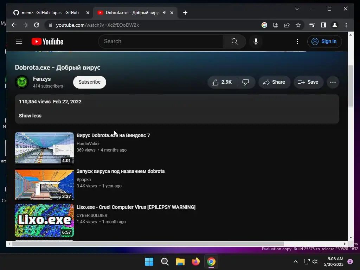Open File Explorer from taskbar
This screenshot has width=360, height=270.
(x=180, y=262)
